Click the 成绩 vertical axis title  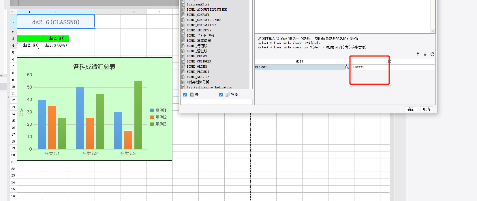(21, 113)
